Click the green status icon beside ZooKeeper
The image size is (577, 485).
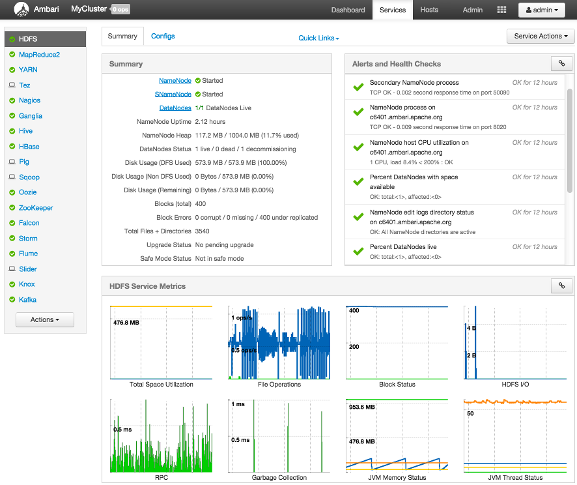[x=12, y=208]
